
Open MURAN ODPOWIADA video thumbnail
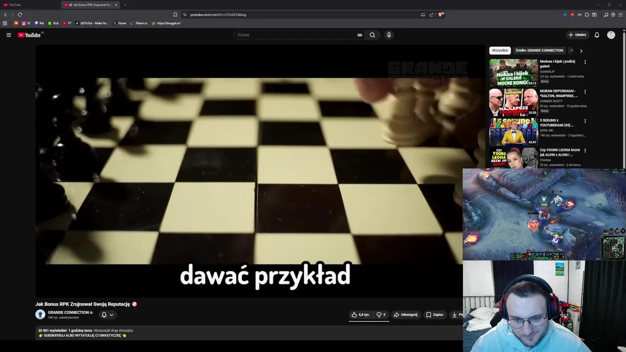[x=514, y=102]
